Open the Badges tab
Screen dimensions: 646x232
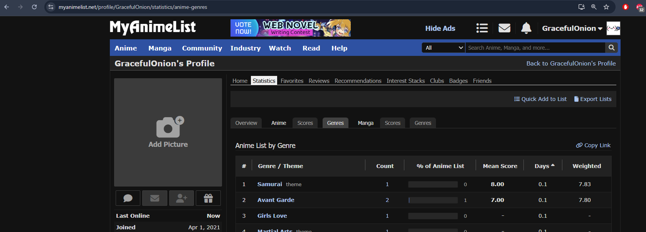point(458,81)
